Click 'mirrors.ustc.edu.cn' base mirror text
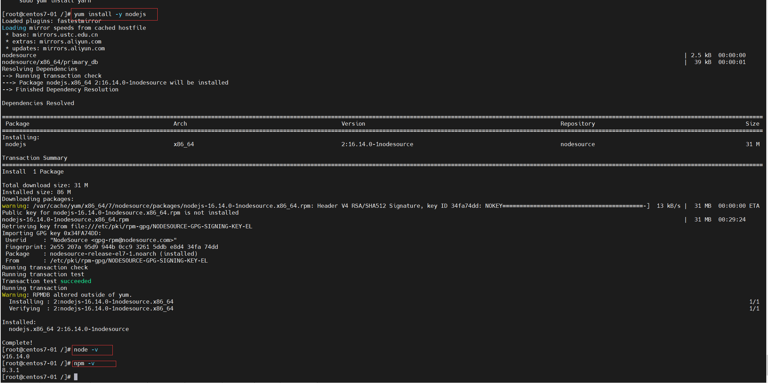Viewport: 768px width, 383px height. (x=65, y=35)
